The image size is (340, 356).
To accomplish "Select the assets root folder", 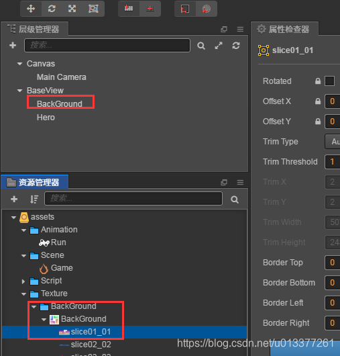I will [x=43, y=217].
